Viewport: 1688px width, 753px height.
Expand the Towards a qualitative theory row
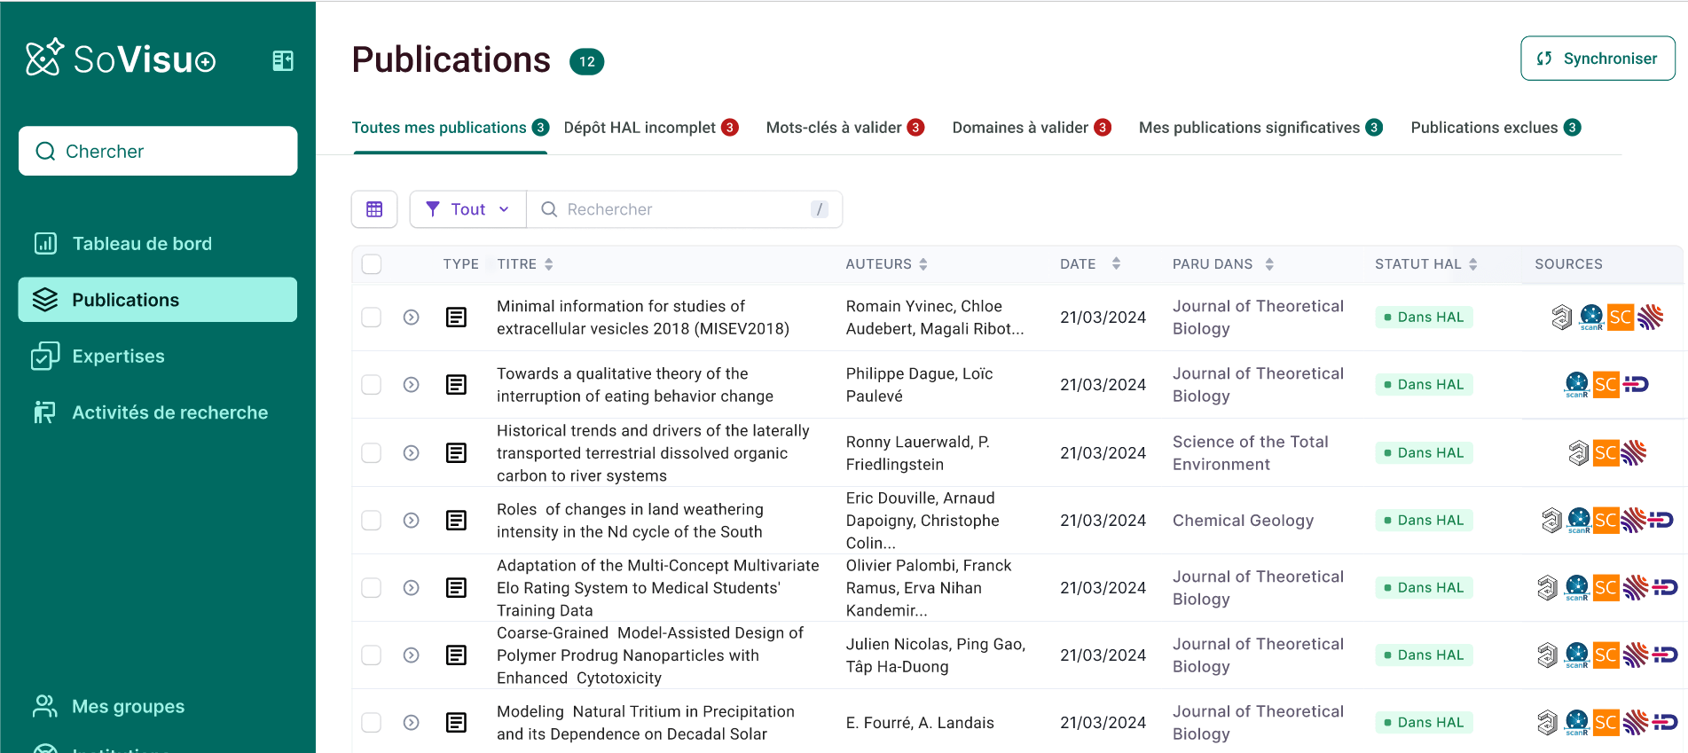tap(411, 385)
